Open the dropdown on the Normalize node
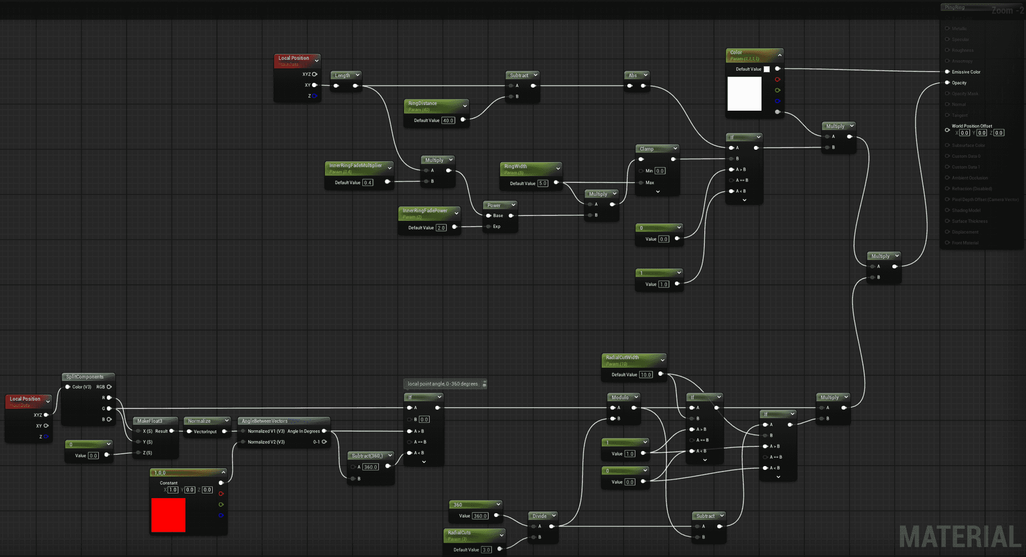This screenshot has width=1026, height=557. click(x=227, y=421)
